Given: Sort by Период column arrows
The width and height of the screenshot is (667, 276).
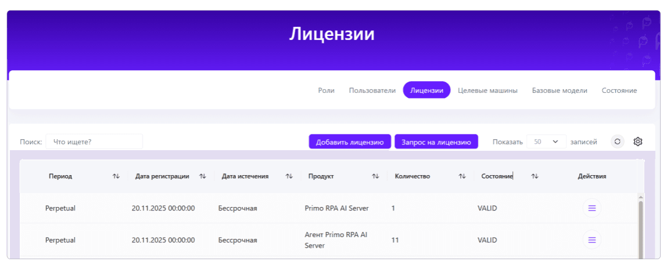Looking at the screenshot, I should [116, 176].
